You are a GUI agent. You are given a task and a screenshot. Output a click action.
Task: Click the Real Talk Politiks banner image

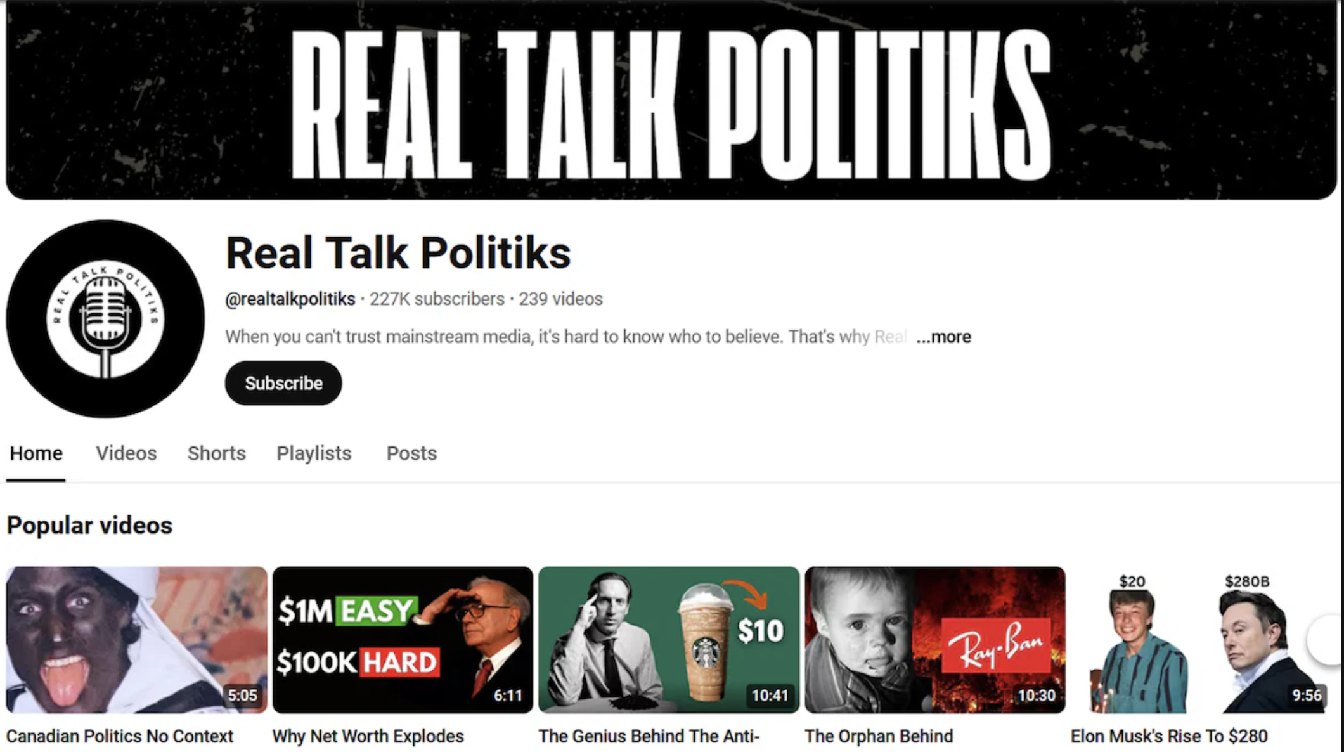coord(671,100)
